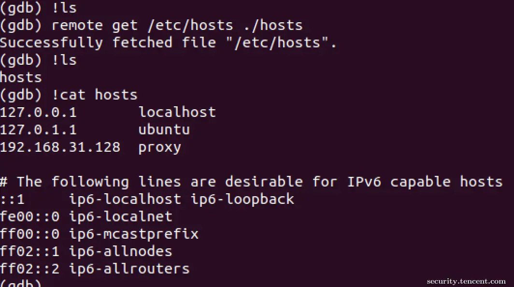Click the 'ip6-allnodes' entry

tap(121, 252)
